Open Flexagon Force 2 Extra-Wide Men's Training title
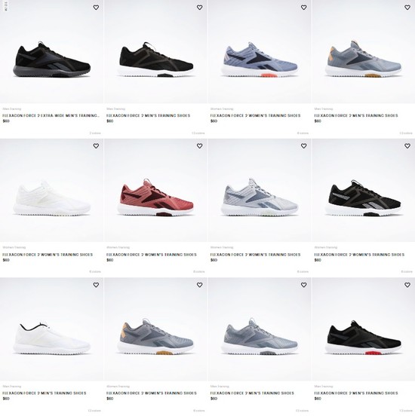Image resolution: width=415 pixels, height=416 pixels. point(51,115)
